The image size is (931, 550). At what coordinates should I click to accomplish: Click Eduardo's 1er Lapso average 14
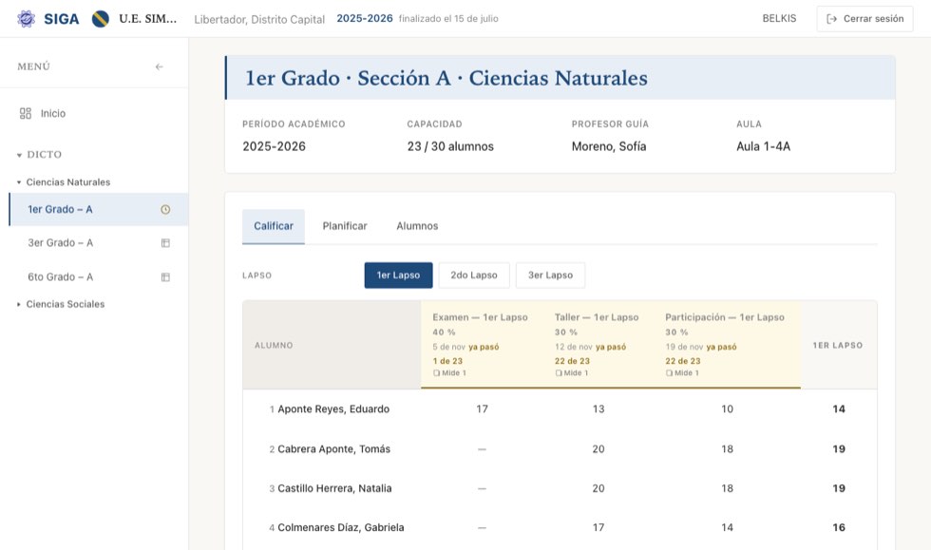click(839, 409)
